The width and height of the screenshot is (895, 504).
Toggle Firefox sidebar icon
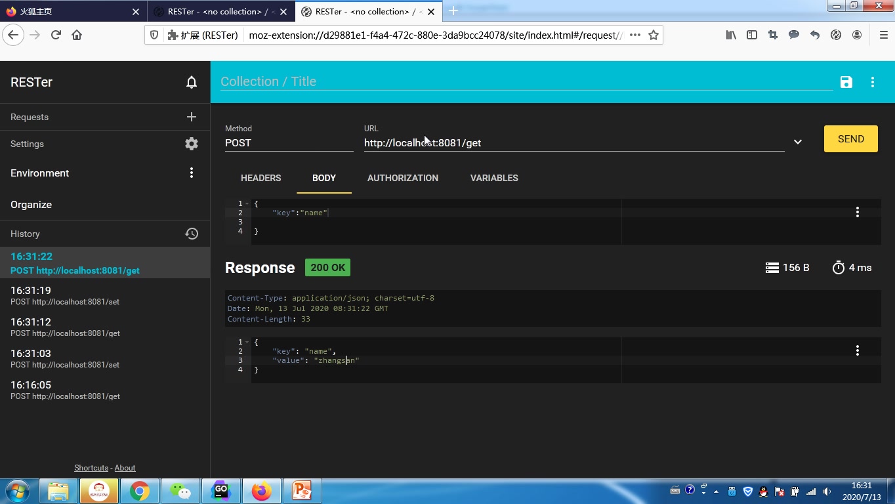click(x=752, y=35)
